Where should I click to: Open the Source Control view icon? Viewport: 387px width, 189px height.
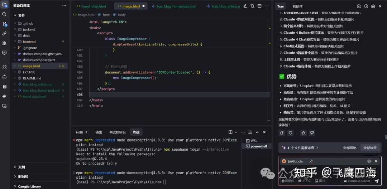click(4, 24)
